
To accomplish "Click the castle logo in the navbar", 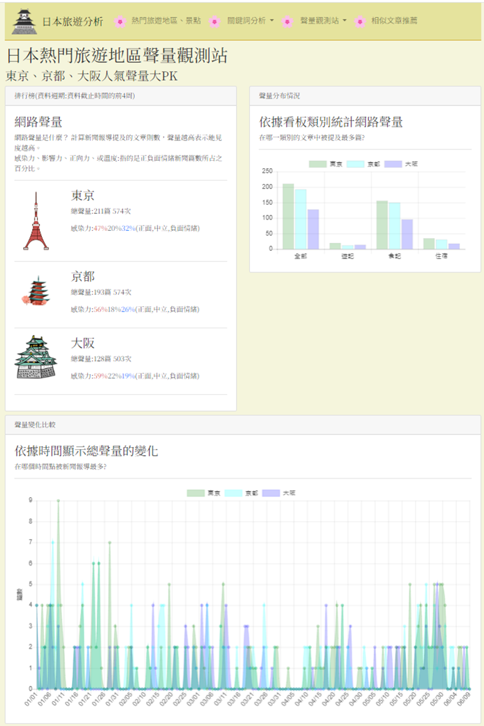I will (x=23, y=21).
